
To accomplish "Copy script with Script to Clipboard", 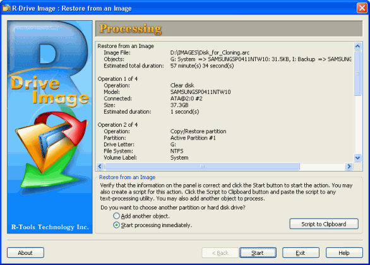I will (x=324, y=224).
